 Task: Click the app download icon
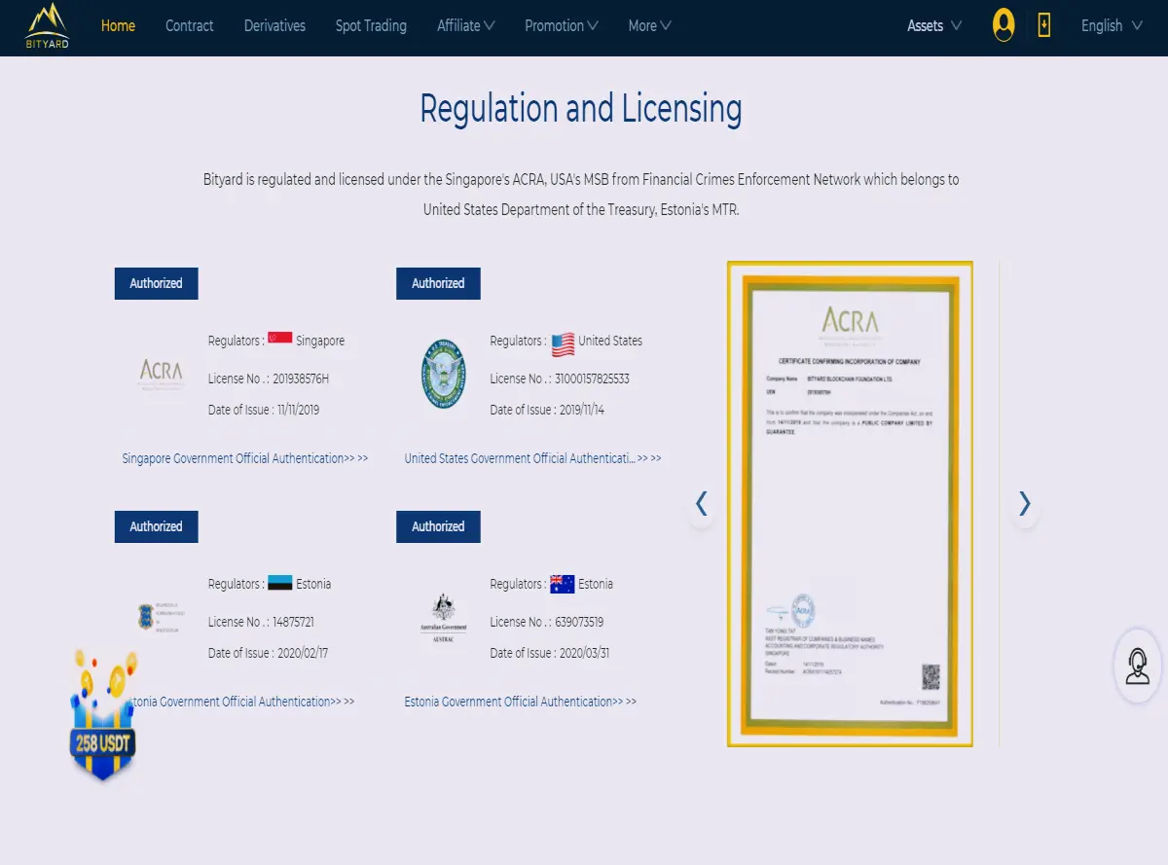pos(1044,25)
